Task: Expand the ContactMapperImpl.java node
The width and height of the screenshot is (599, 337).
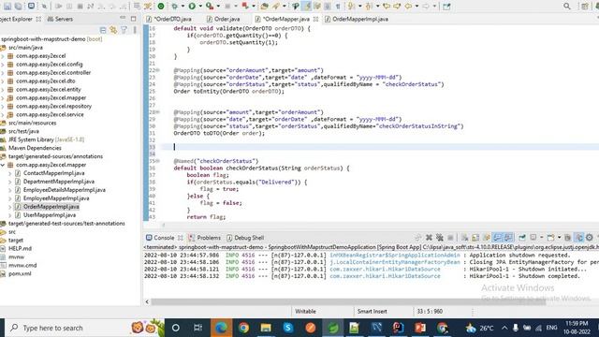Action: click(9, 173)
